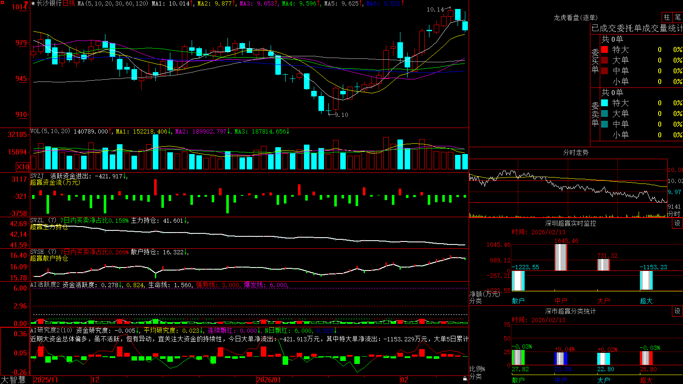Click the red question mark help icon

(x=26, y=3)
